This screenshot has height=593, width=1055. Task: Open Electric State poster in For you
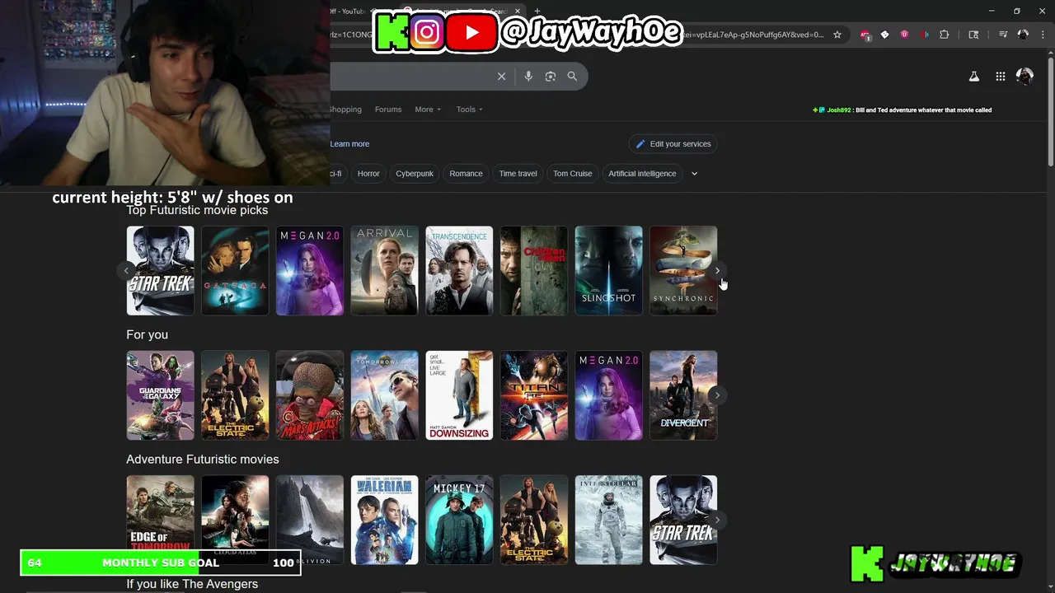pyautogui.click(x=235, y=395)
